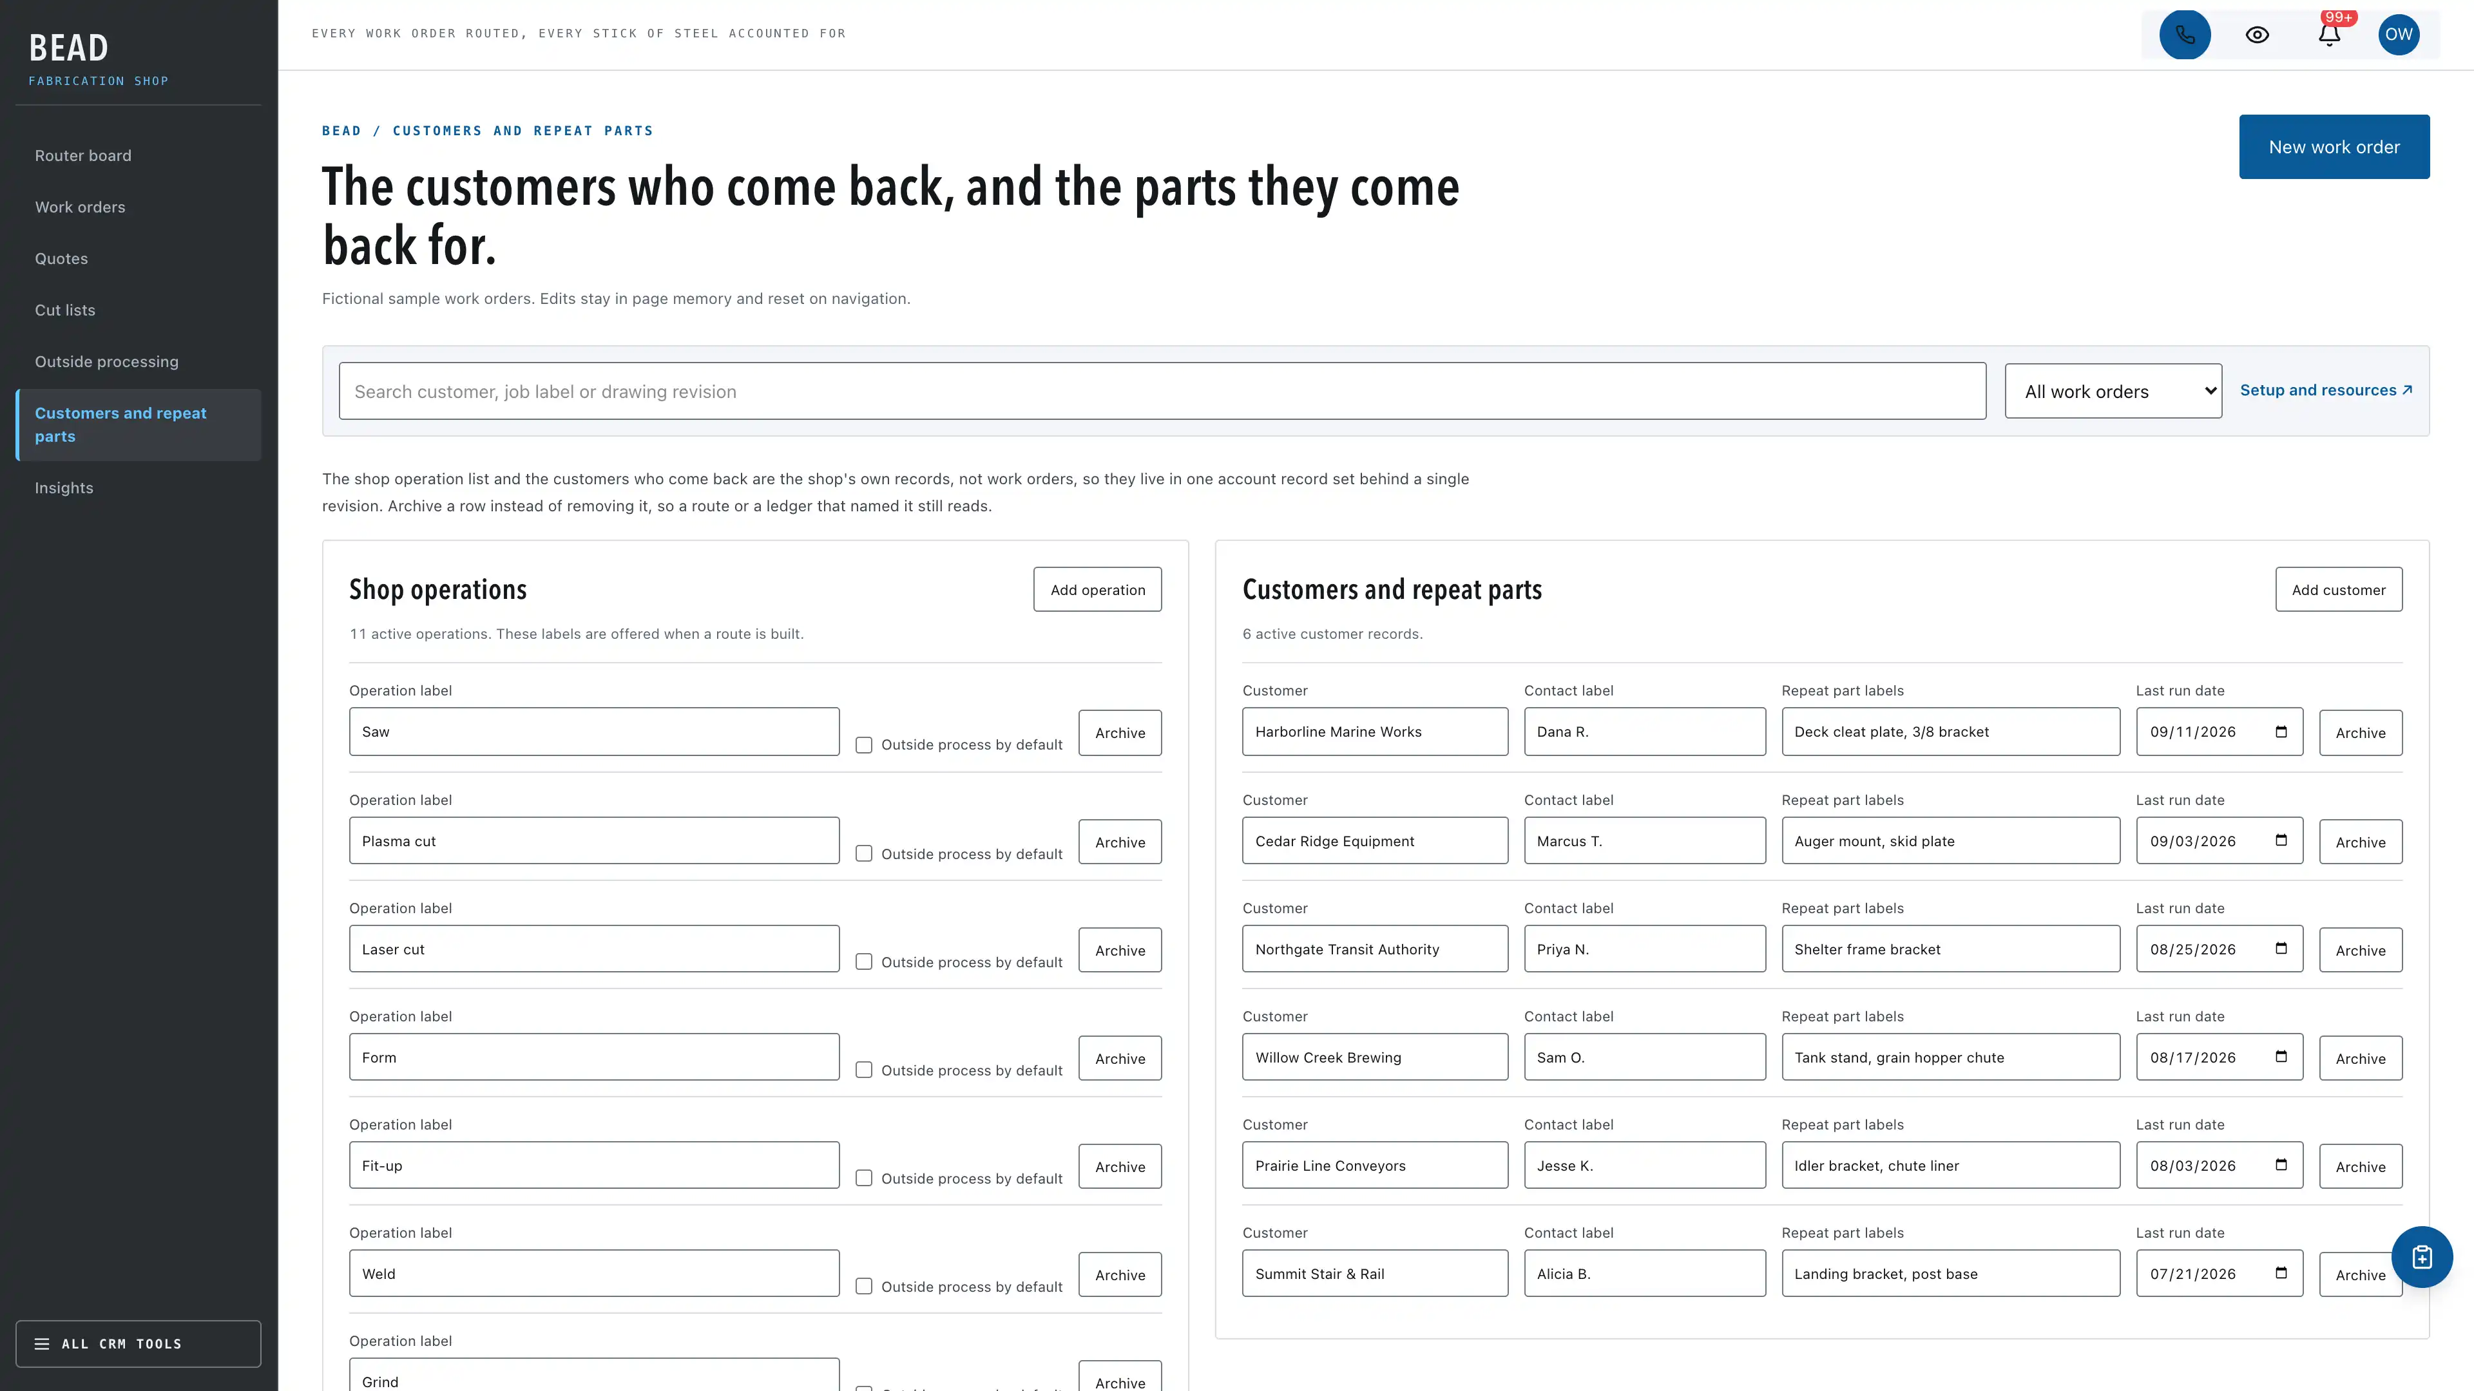This screenshot has width=2474, height=1391.
Task: Open notifications bell with 99+ badge
Action: pyautogui.click(x=2329, y=35)
